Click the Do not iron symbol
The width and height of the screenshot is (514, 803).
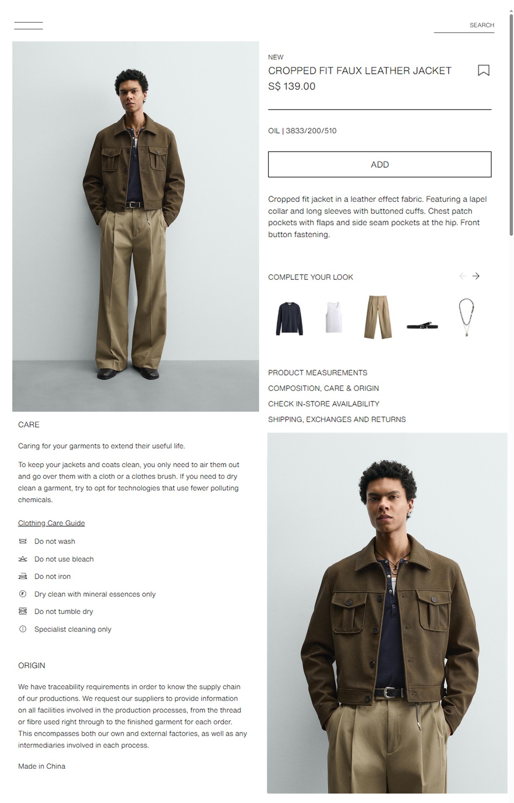[23, 576]
